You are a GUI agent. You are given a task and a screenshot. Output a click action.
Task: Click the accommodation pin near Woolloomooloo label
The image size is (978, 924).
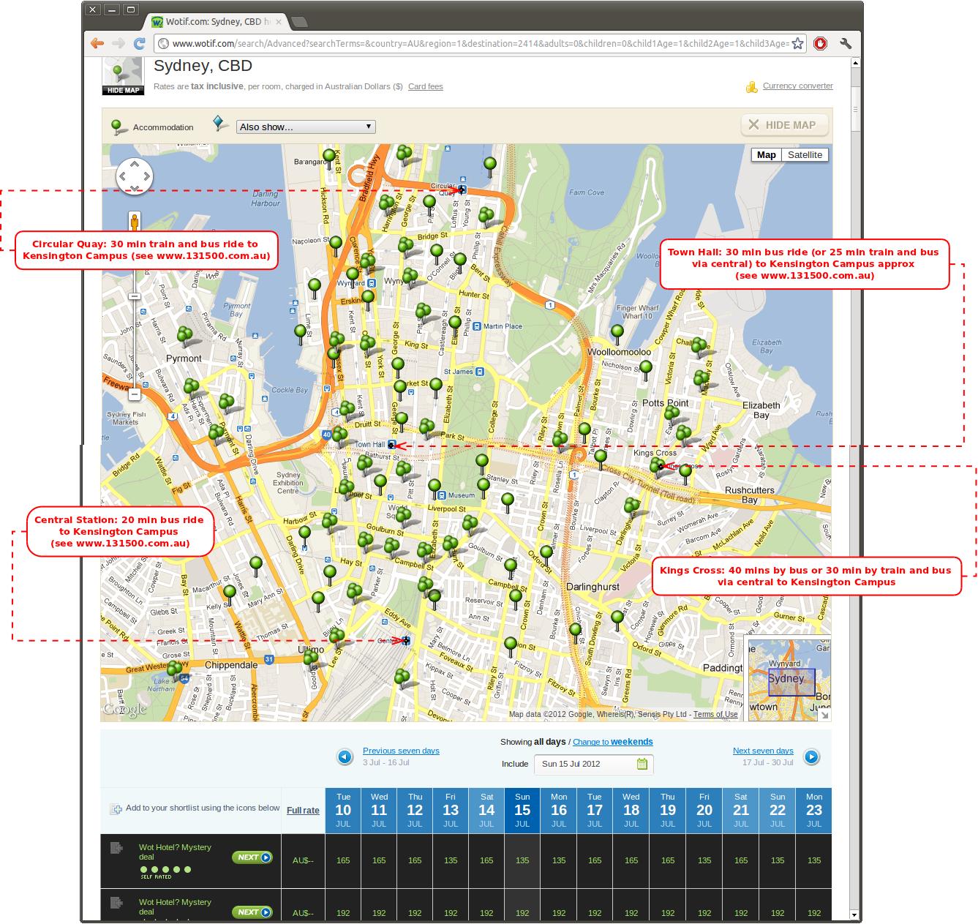[x=617, y=333]
